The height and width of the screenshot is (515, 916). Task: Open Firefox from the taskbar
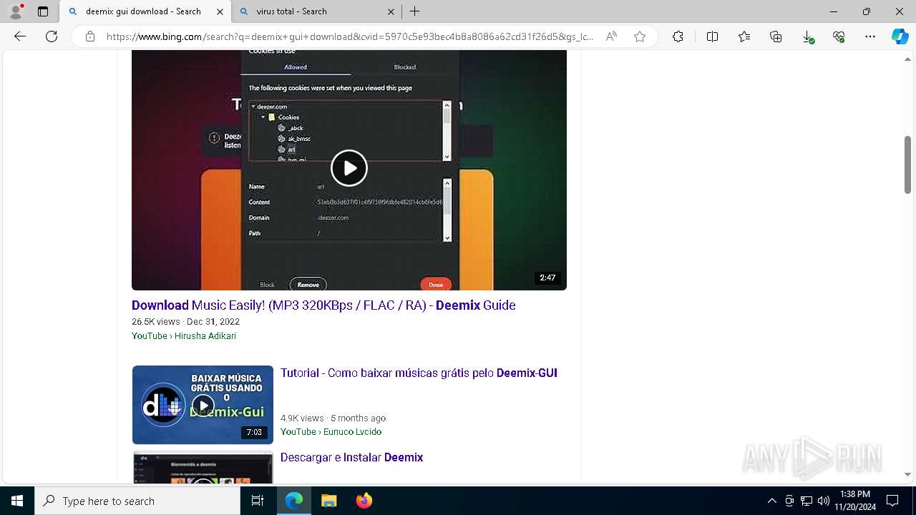(364, 501)
